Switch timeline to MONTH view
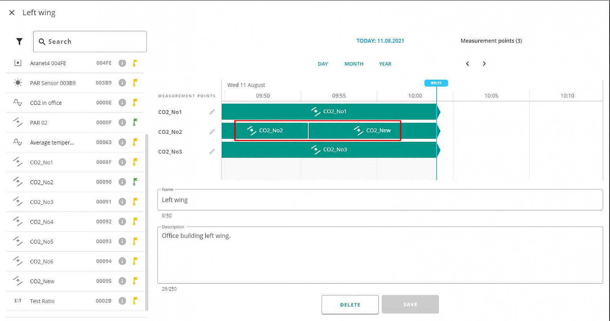Viewport: 610px width, 321px height. pyautogui.click(x=354, y=64)
